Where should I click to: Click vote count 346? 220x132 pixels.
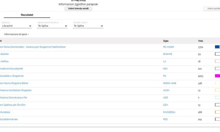pos(200,83)
